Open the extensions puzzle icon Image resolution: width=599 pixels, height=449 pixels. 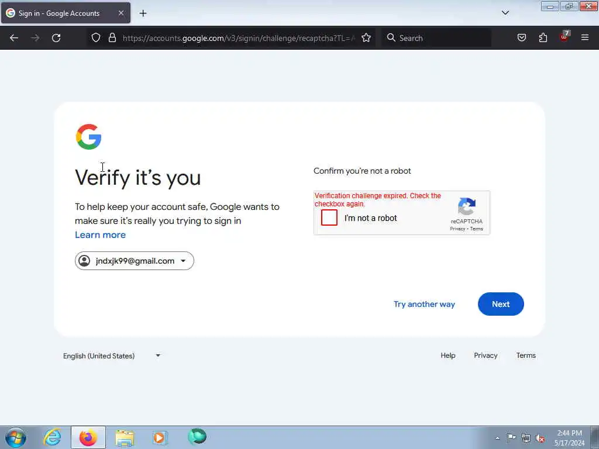click(543, 38)
